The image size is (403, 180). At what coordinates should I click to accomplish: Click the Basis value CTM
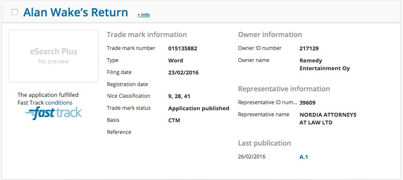(x=174, y=120)
